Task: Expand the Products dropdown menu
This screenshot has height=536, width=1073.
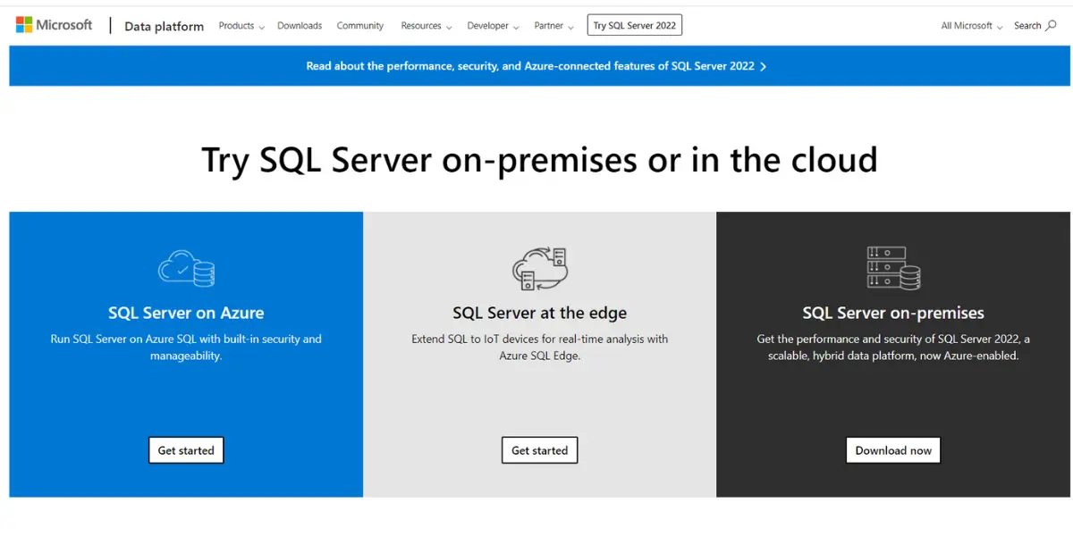Action: point(241,26)
